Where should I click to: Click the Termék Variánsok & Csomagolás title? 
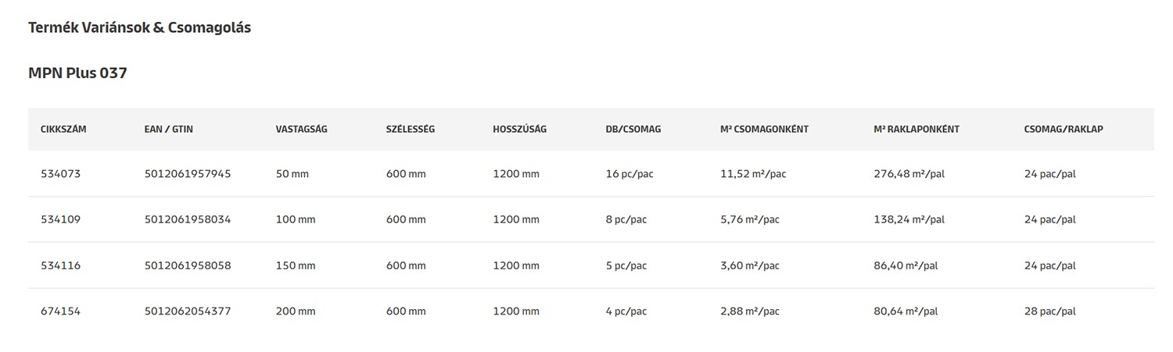click(x=139, y=27)
